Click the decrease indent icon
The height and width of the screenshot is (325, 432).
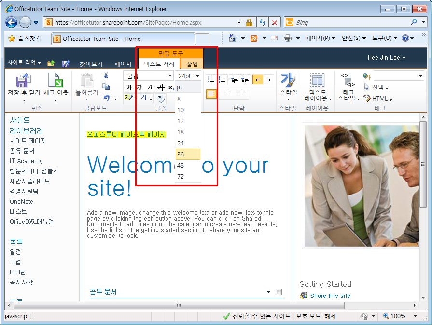(235, 79)
